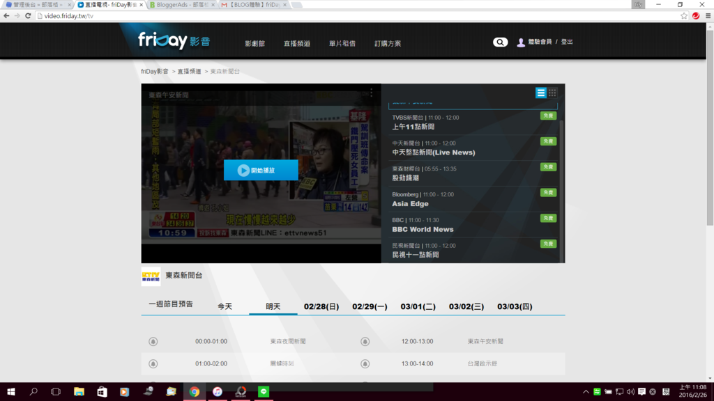Switch to BloggerAds browser tab
This screenshot has width=714, height=401.
click(x=182, y=5)
